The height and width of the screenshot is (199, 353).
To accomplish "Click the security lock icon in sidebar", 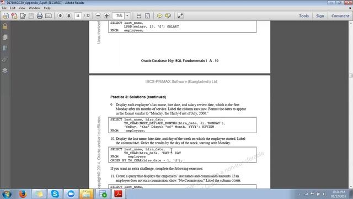I will click(5, 26).
